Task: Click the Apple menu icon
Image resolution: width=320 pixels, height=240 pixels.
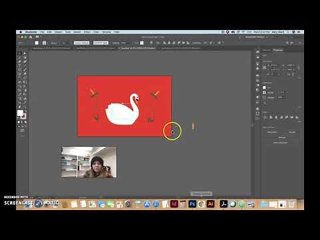Action: coord(21,32)
